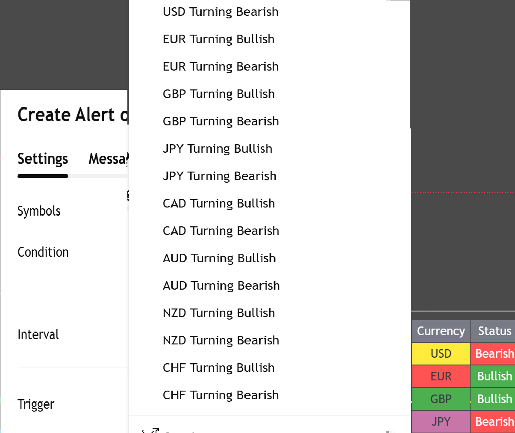Pick the EUR Turning Bearish condition
515x433 pixels.
pyautogui.click(x=221, y=66)
